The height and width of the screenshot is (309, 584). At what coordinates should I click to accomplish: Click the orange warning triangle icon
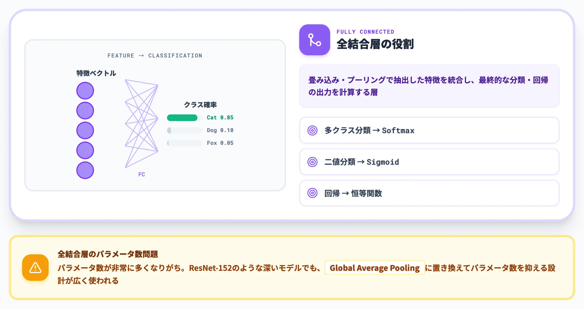point(35,268)
